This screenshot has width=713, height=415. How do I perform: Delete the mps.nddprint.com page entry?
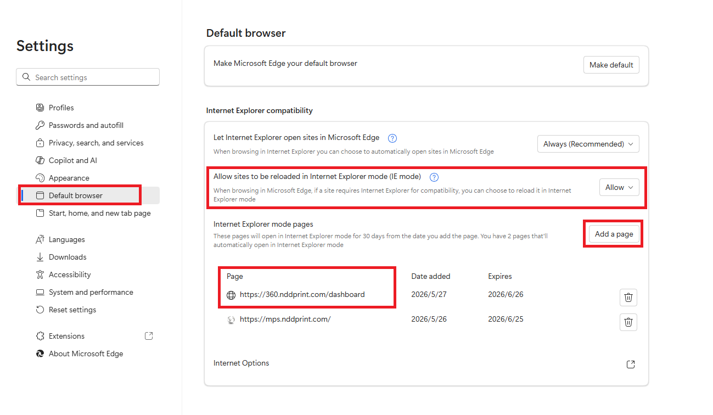(628, 322)
